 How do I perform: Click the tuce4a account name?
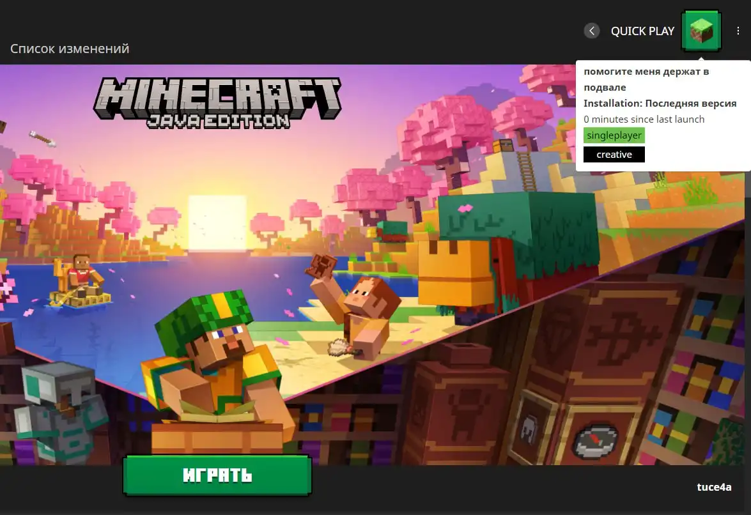[714, 487]
